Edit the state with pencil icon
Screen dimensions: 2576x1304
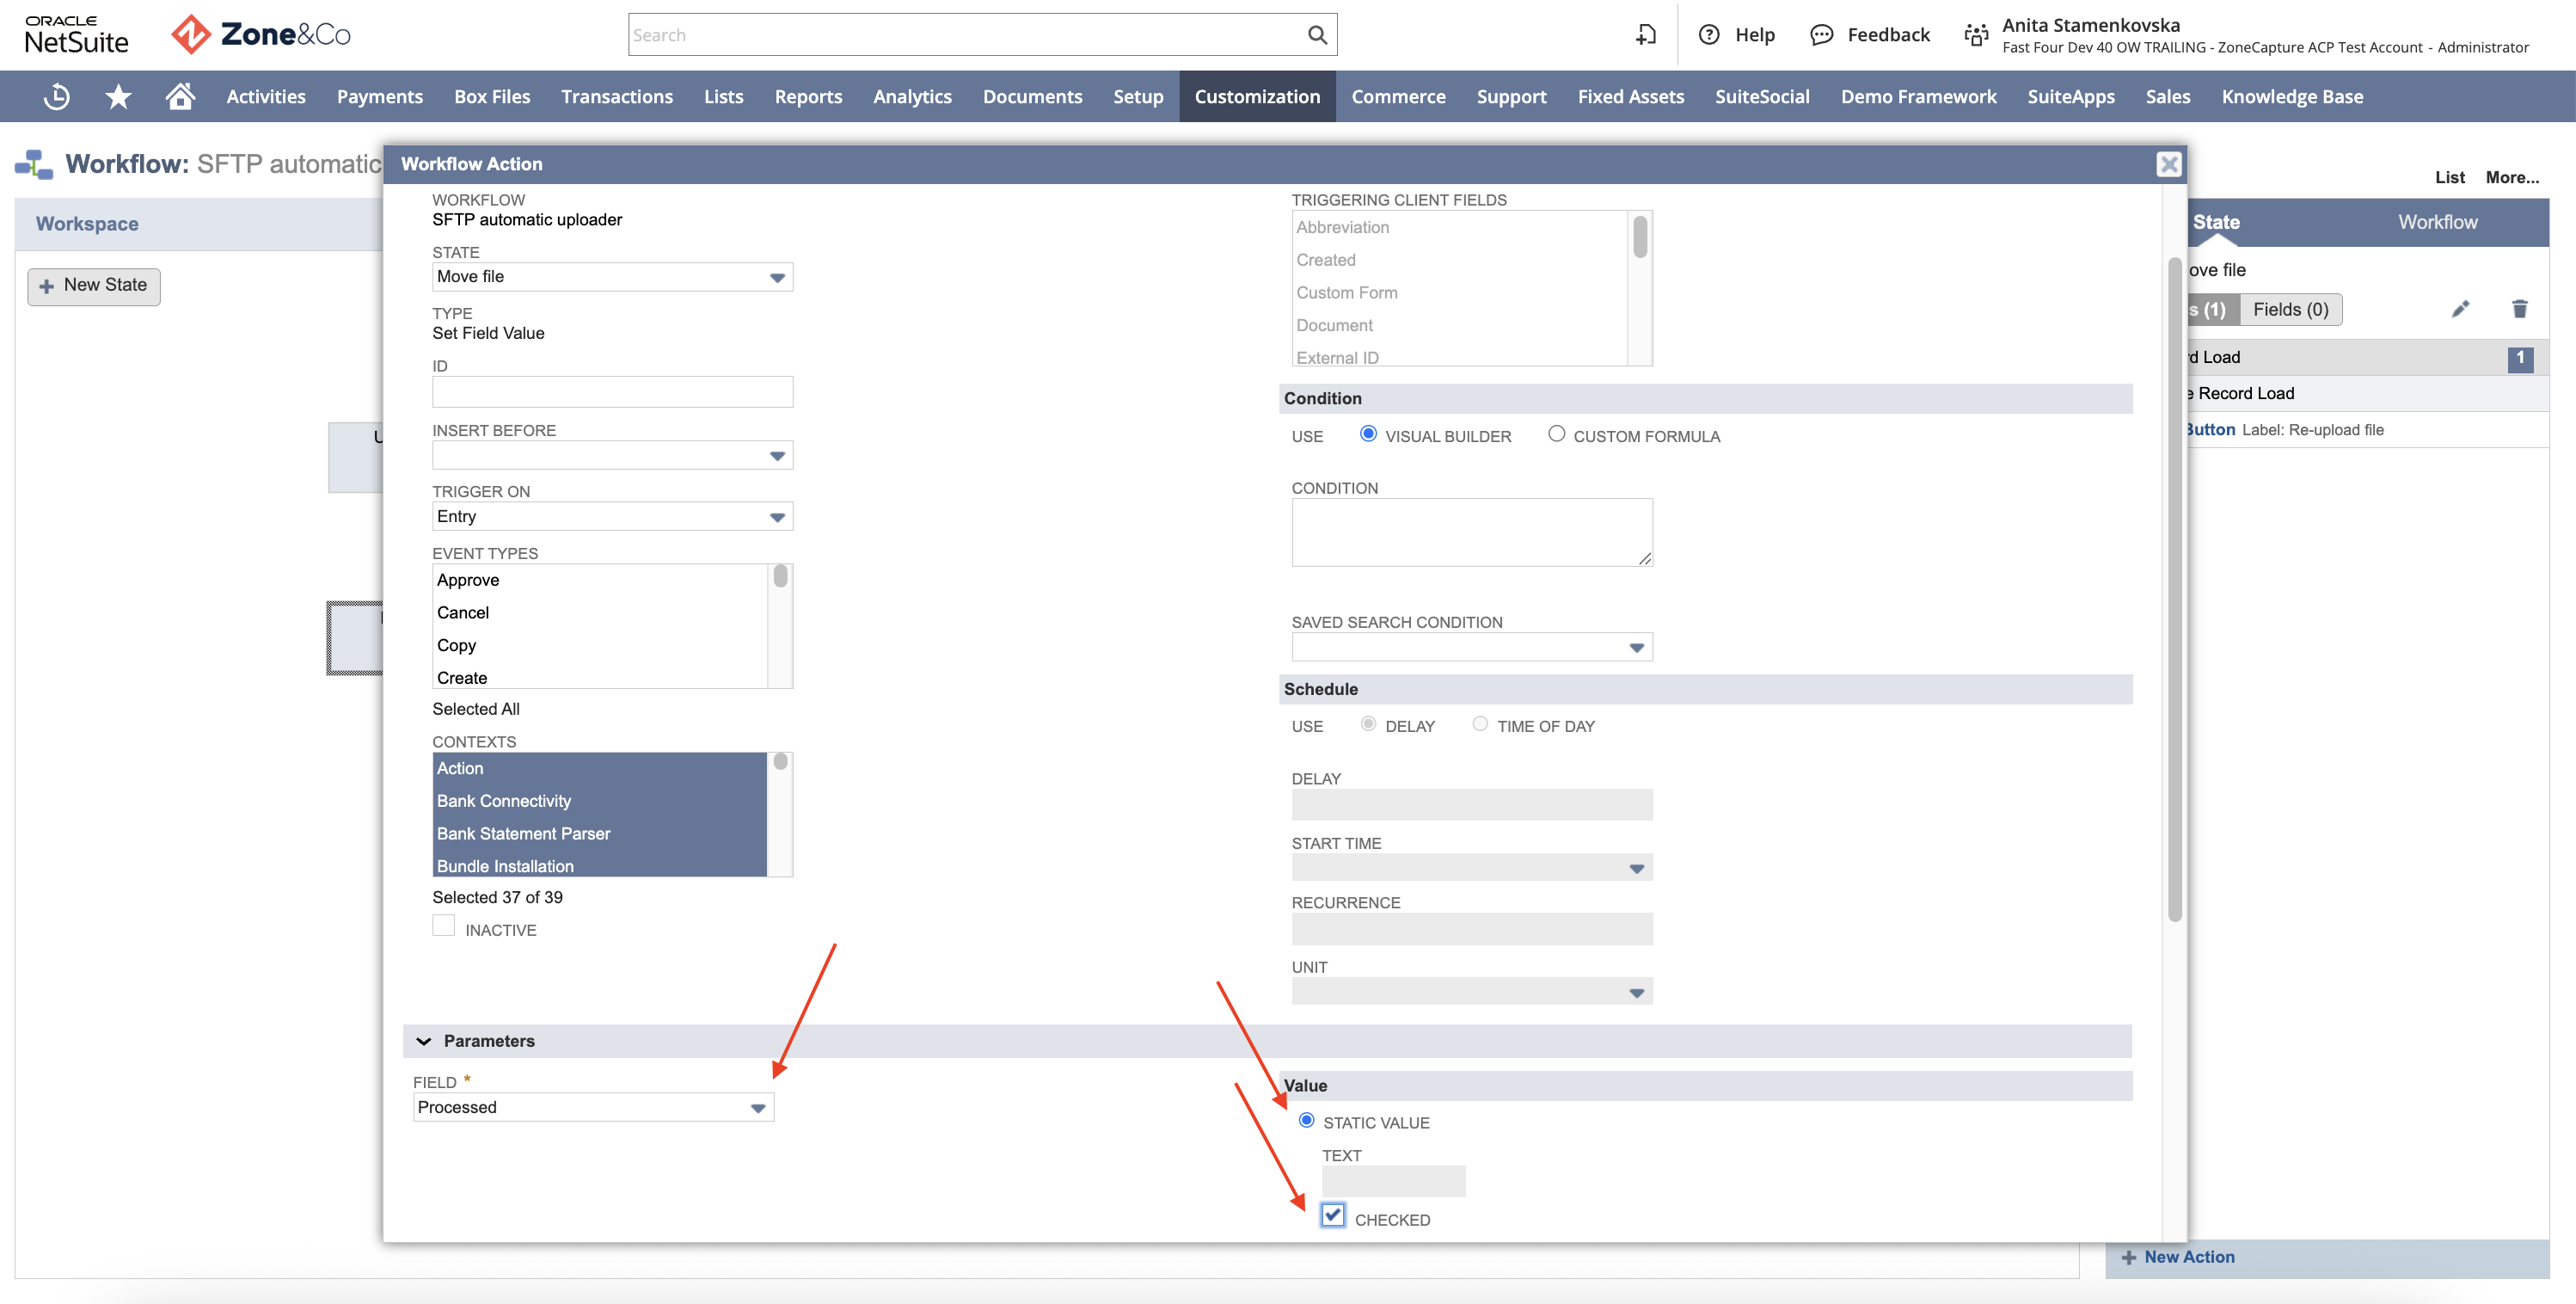point(2460,310)
